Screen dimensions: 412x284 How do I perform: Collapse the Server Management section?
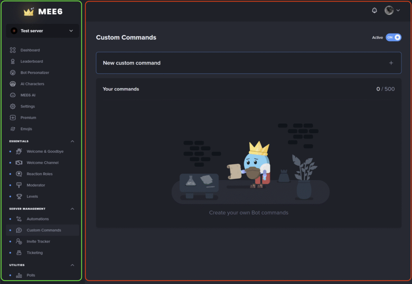coord(72,209)
